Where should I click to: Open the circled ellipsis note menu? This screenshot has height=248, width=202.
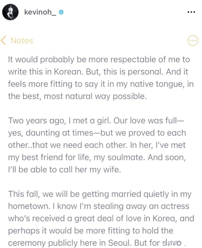coord(193,41)
